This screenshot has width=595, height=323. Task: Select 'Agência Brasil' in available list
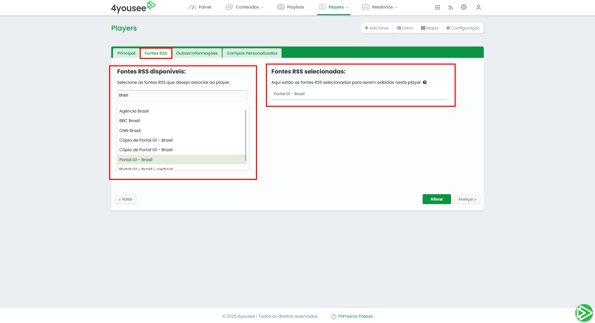[181, 111]
